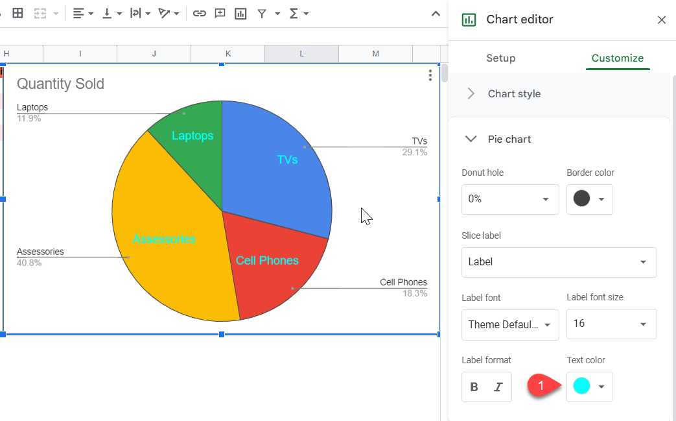This screenshot has width=676, height=421.
Task: Select the Customize tab
Action: coord(617,58)
